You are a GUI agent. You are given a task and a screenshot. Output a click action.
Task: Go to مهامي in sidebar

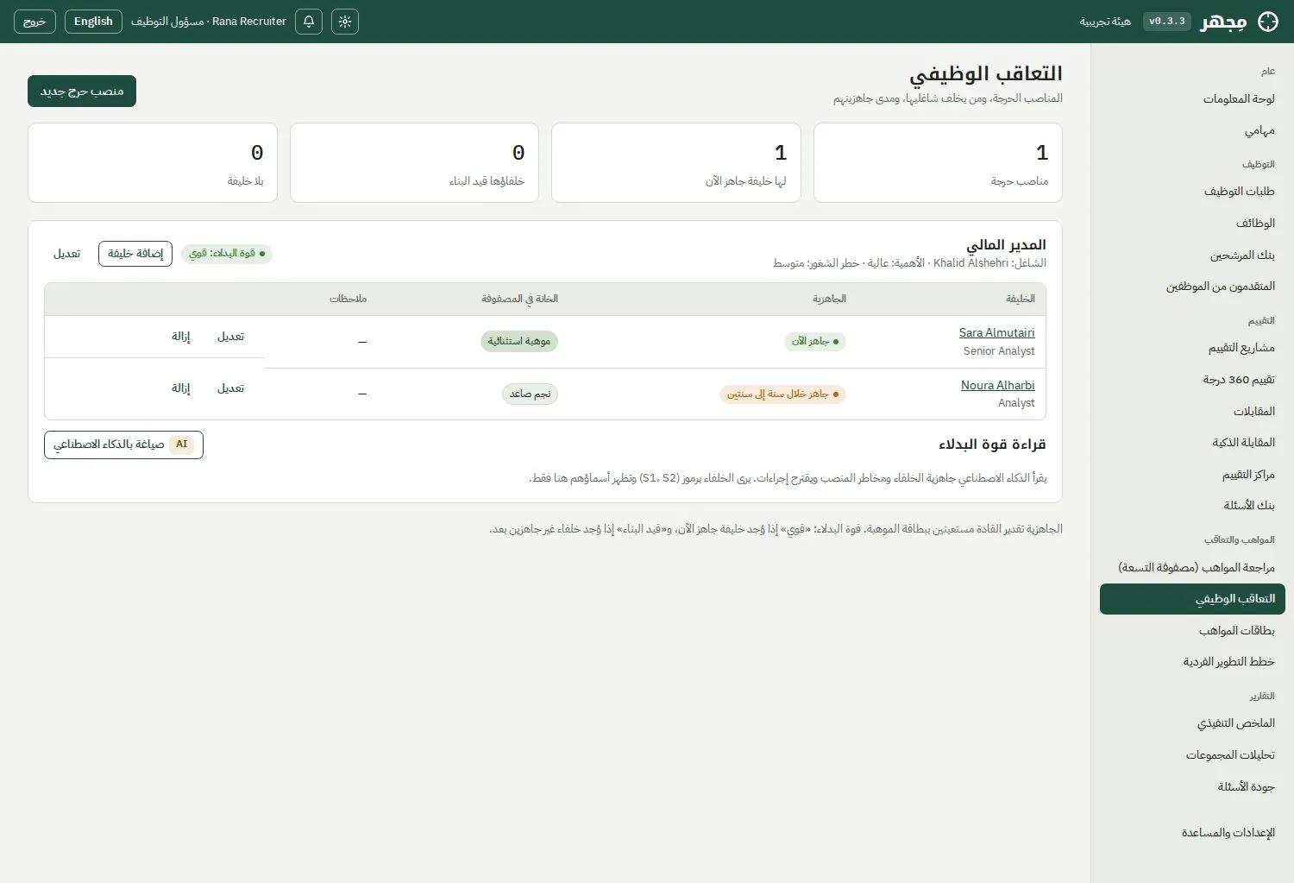click(x=1192, y=130)
